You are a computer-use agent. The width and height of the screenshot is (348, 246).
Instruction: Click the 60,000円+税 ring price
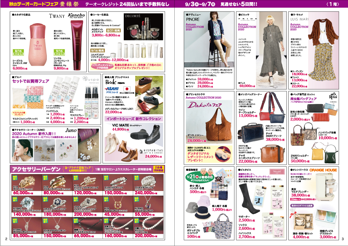coord(23,193)
